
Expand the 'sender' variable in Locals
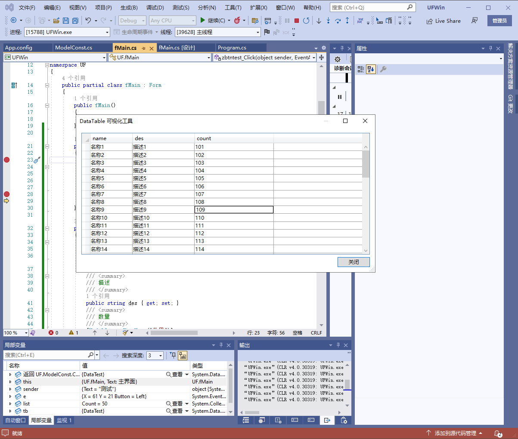[x=10, y=389]
